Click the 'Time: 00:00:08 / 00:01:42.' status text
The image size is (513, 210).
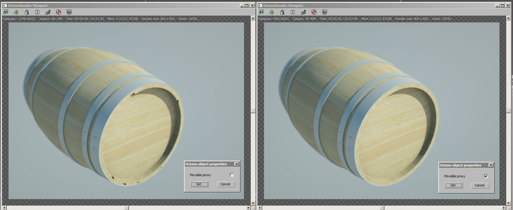tap(85, 19)
